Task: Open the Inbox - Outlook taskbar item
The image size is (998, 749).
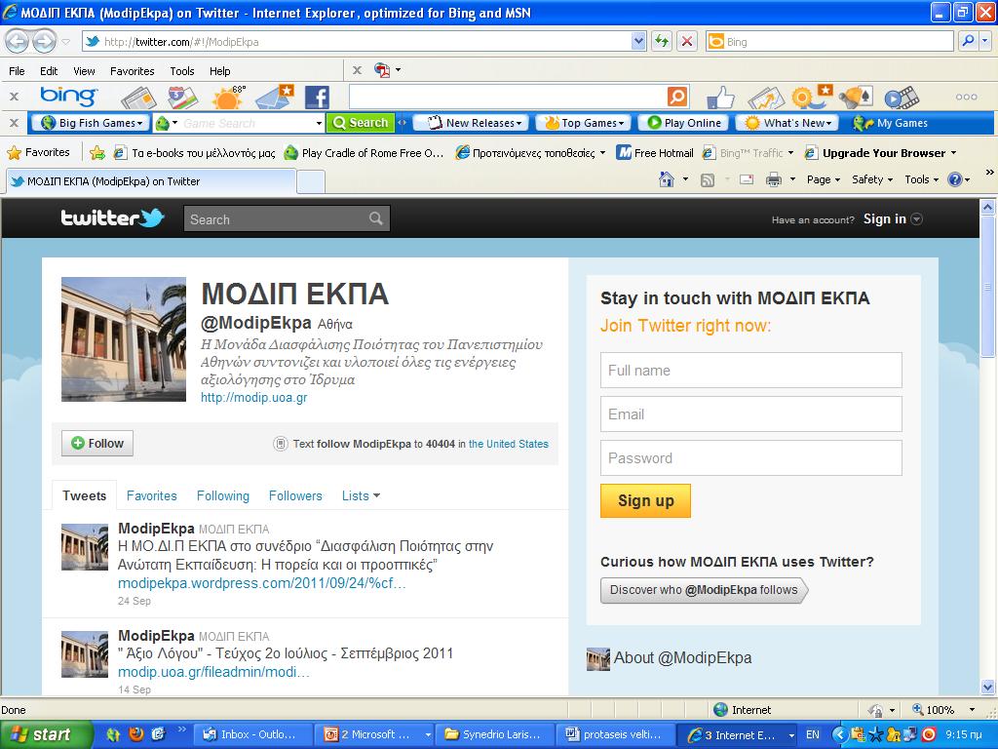Action: coord(252,734)
